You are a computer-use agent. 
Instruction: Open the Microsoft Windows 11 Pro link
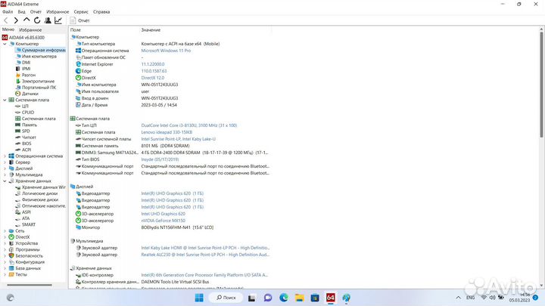coord(168,50)
